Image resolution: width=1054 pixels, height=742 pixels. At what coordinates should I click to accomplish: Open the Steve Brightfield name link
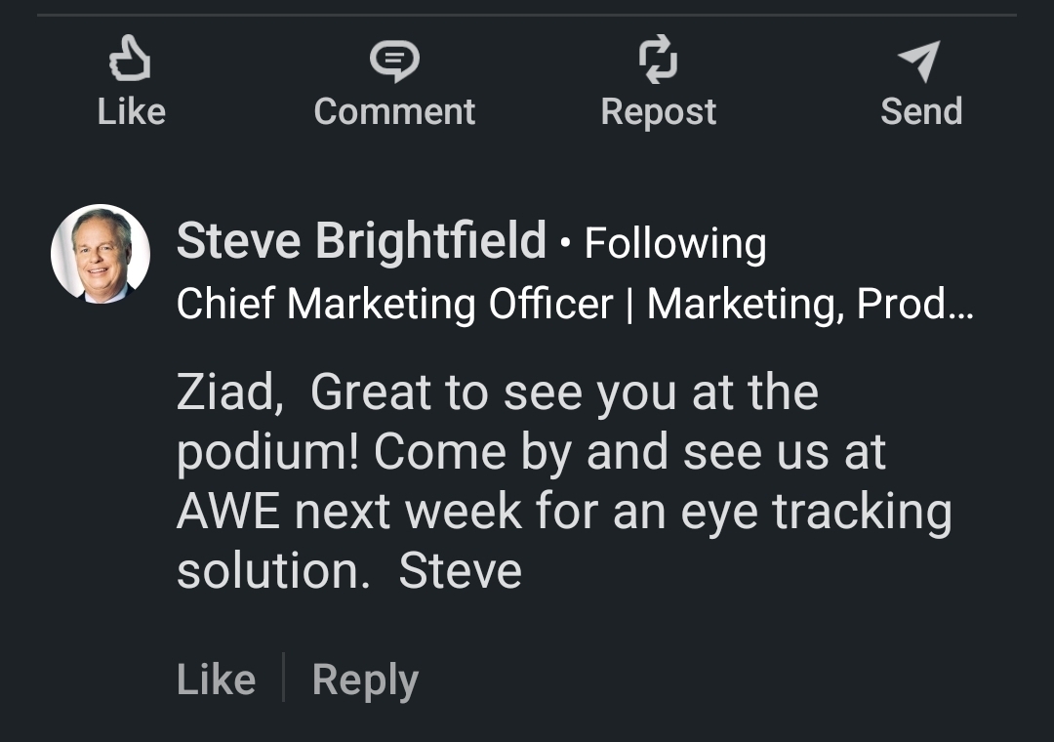point(361,241)
